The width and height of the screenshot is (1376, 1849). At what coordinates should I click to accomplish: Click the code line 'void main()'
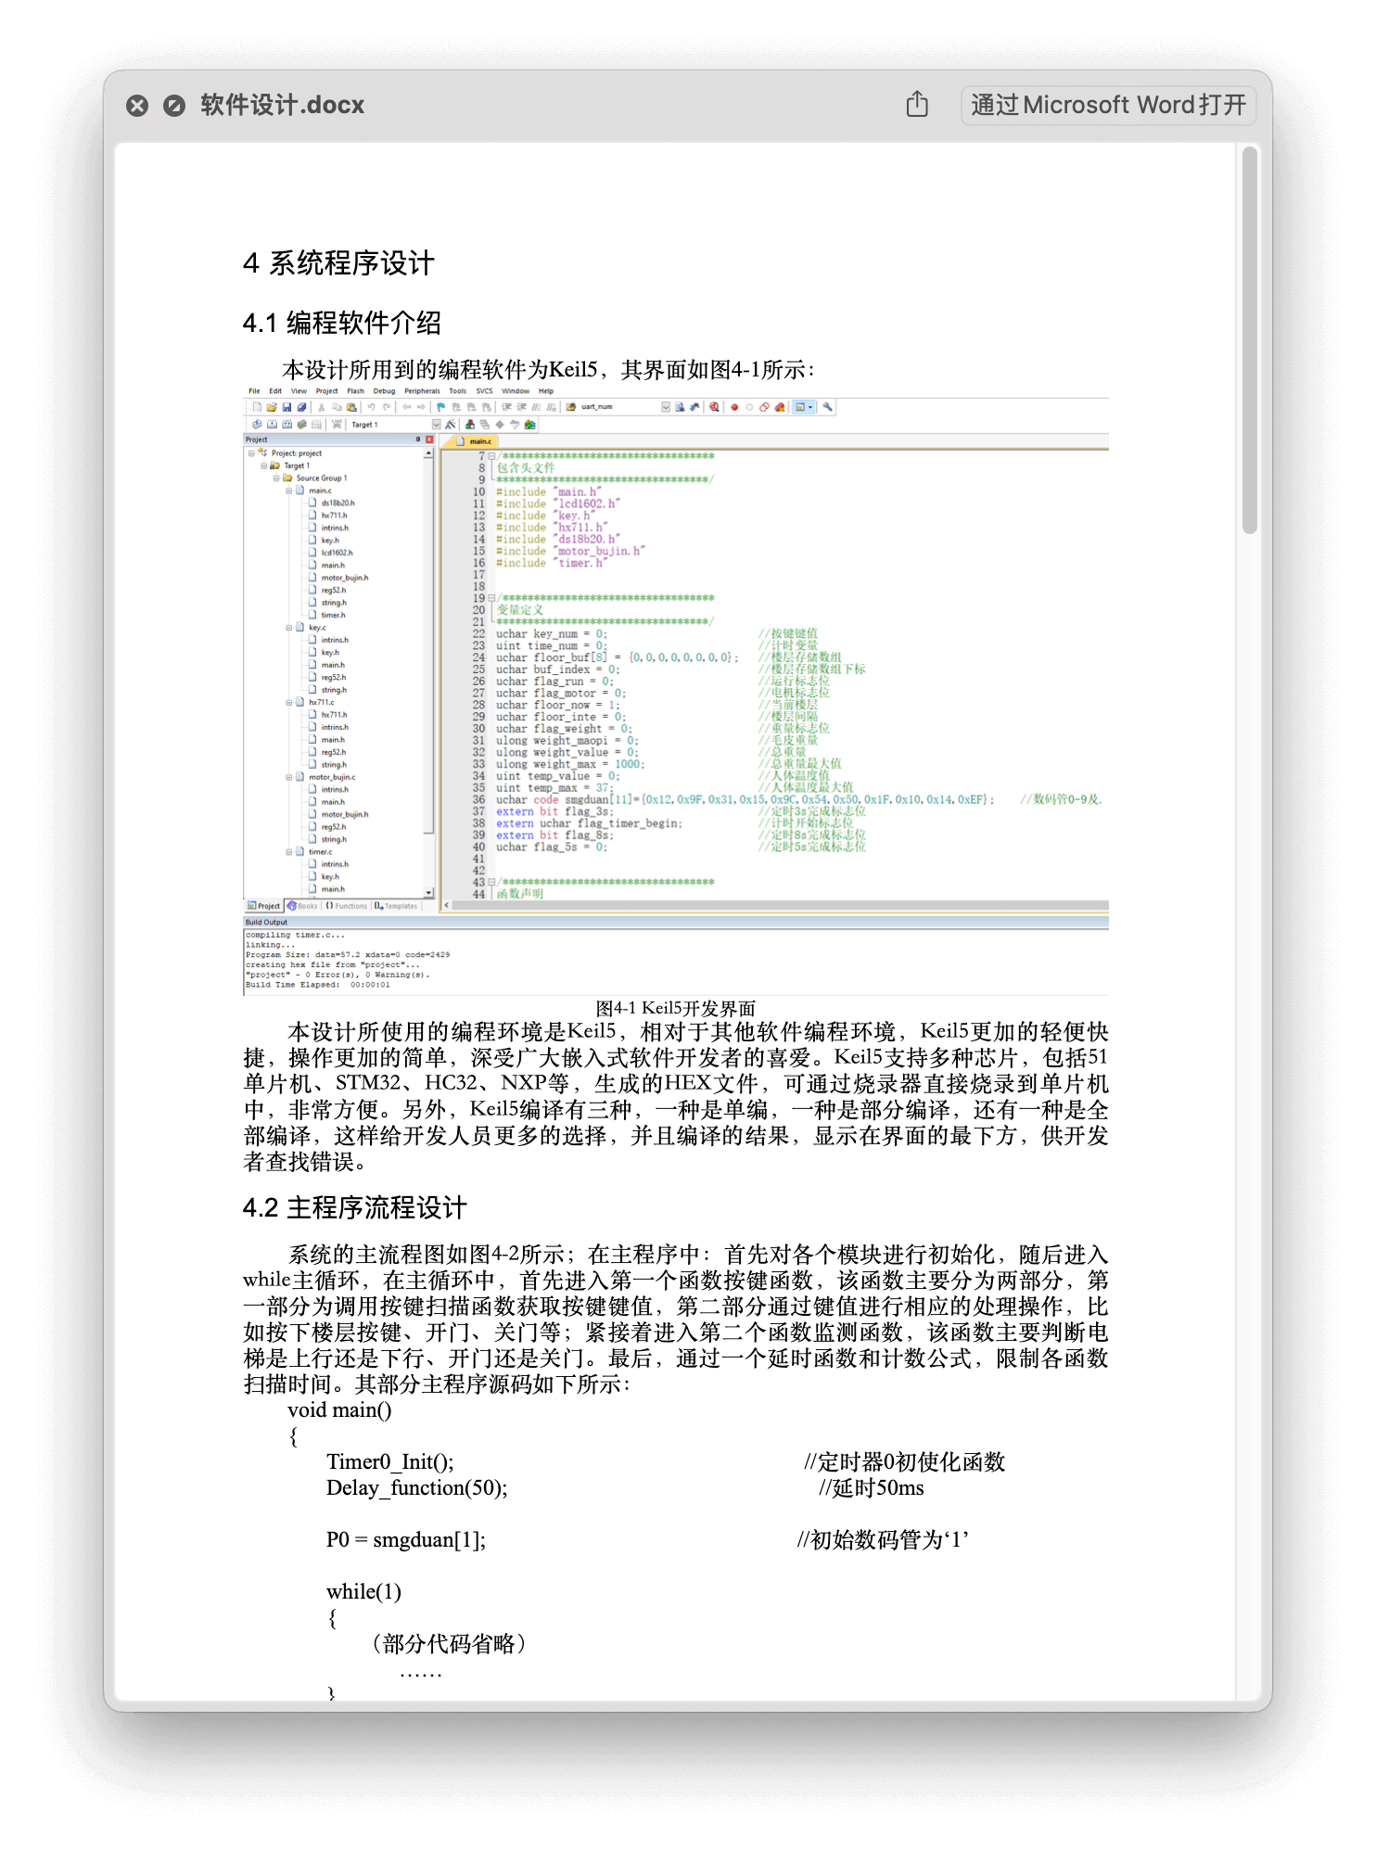[x=339, y=1410]
